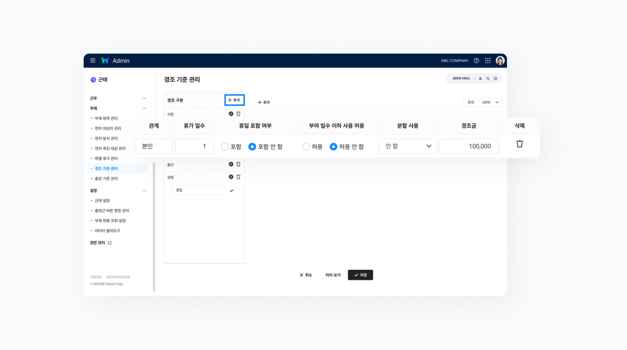Select the 포함 안 함 radio button

(252, 147)
